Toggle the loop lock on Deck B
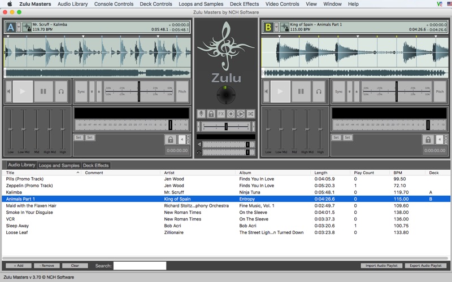This screenshot has height=282, width=452. tap(428, 140)
